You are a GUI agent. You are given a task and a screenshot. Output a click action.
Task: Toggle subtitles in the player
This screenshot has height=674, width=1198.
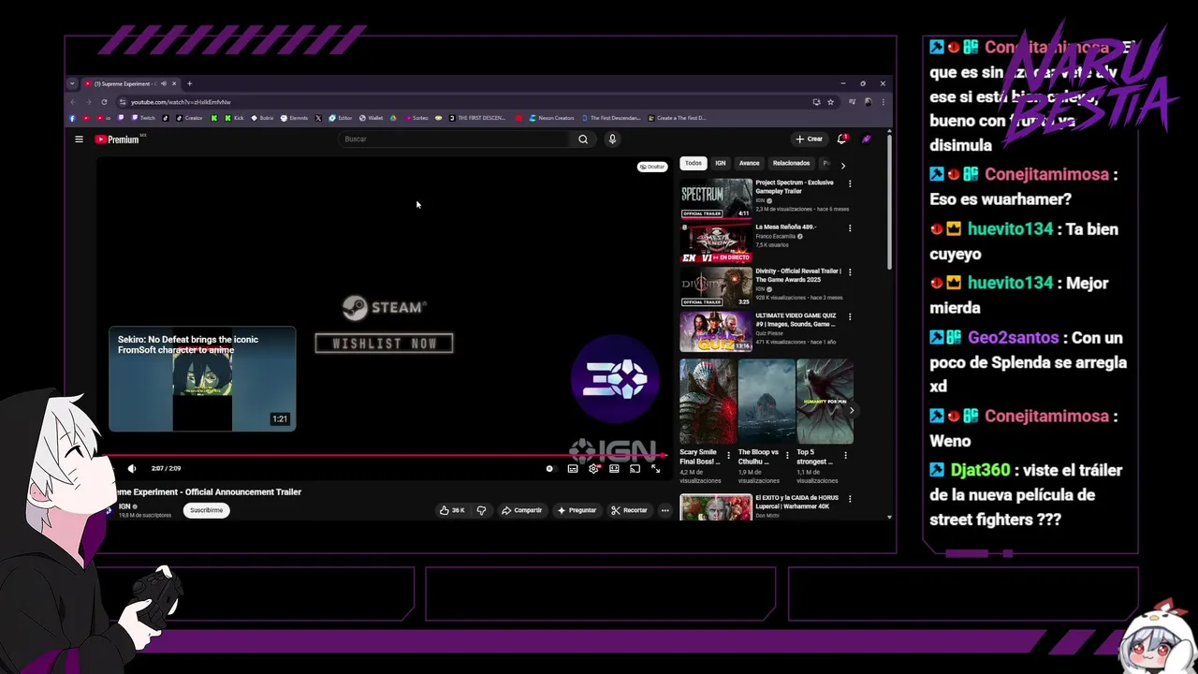click(573, 469)
